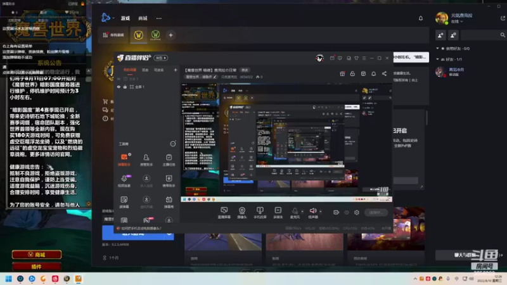Collapse the favorite friends 0/0 group
Viewport: 507px width, 285px height.
[437, 49]
